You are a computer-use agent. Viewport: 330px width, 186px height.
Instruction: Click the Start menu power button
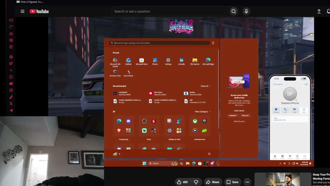pyautogui.click(x=209, y=154)
